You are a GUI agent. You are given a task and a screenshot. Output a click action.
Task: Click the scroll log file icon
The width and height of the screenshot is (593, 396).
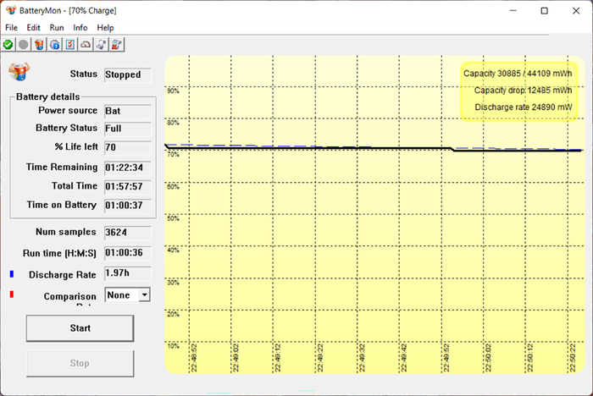(x=101, y=45)
